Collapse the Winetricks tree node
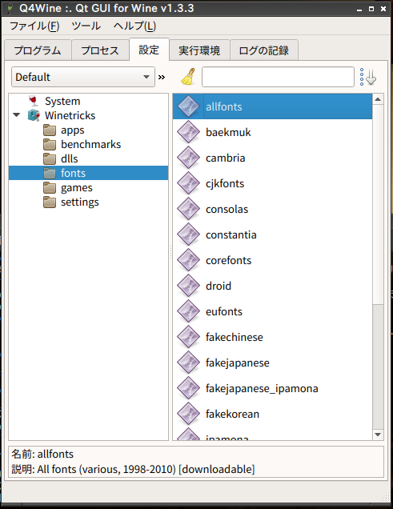The image size is (393, 509). pyautogui.click(x=17, y=115)
